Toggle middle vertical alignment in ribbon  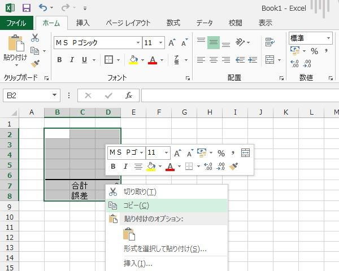[214, 42]
